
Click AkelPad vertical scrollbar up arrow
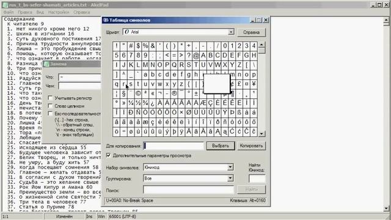[386, 20]
